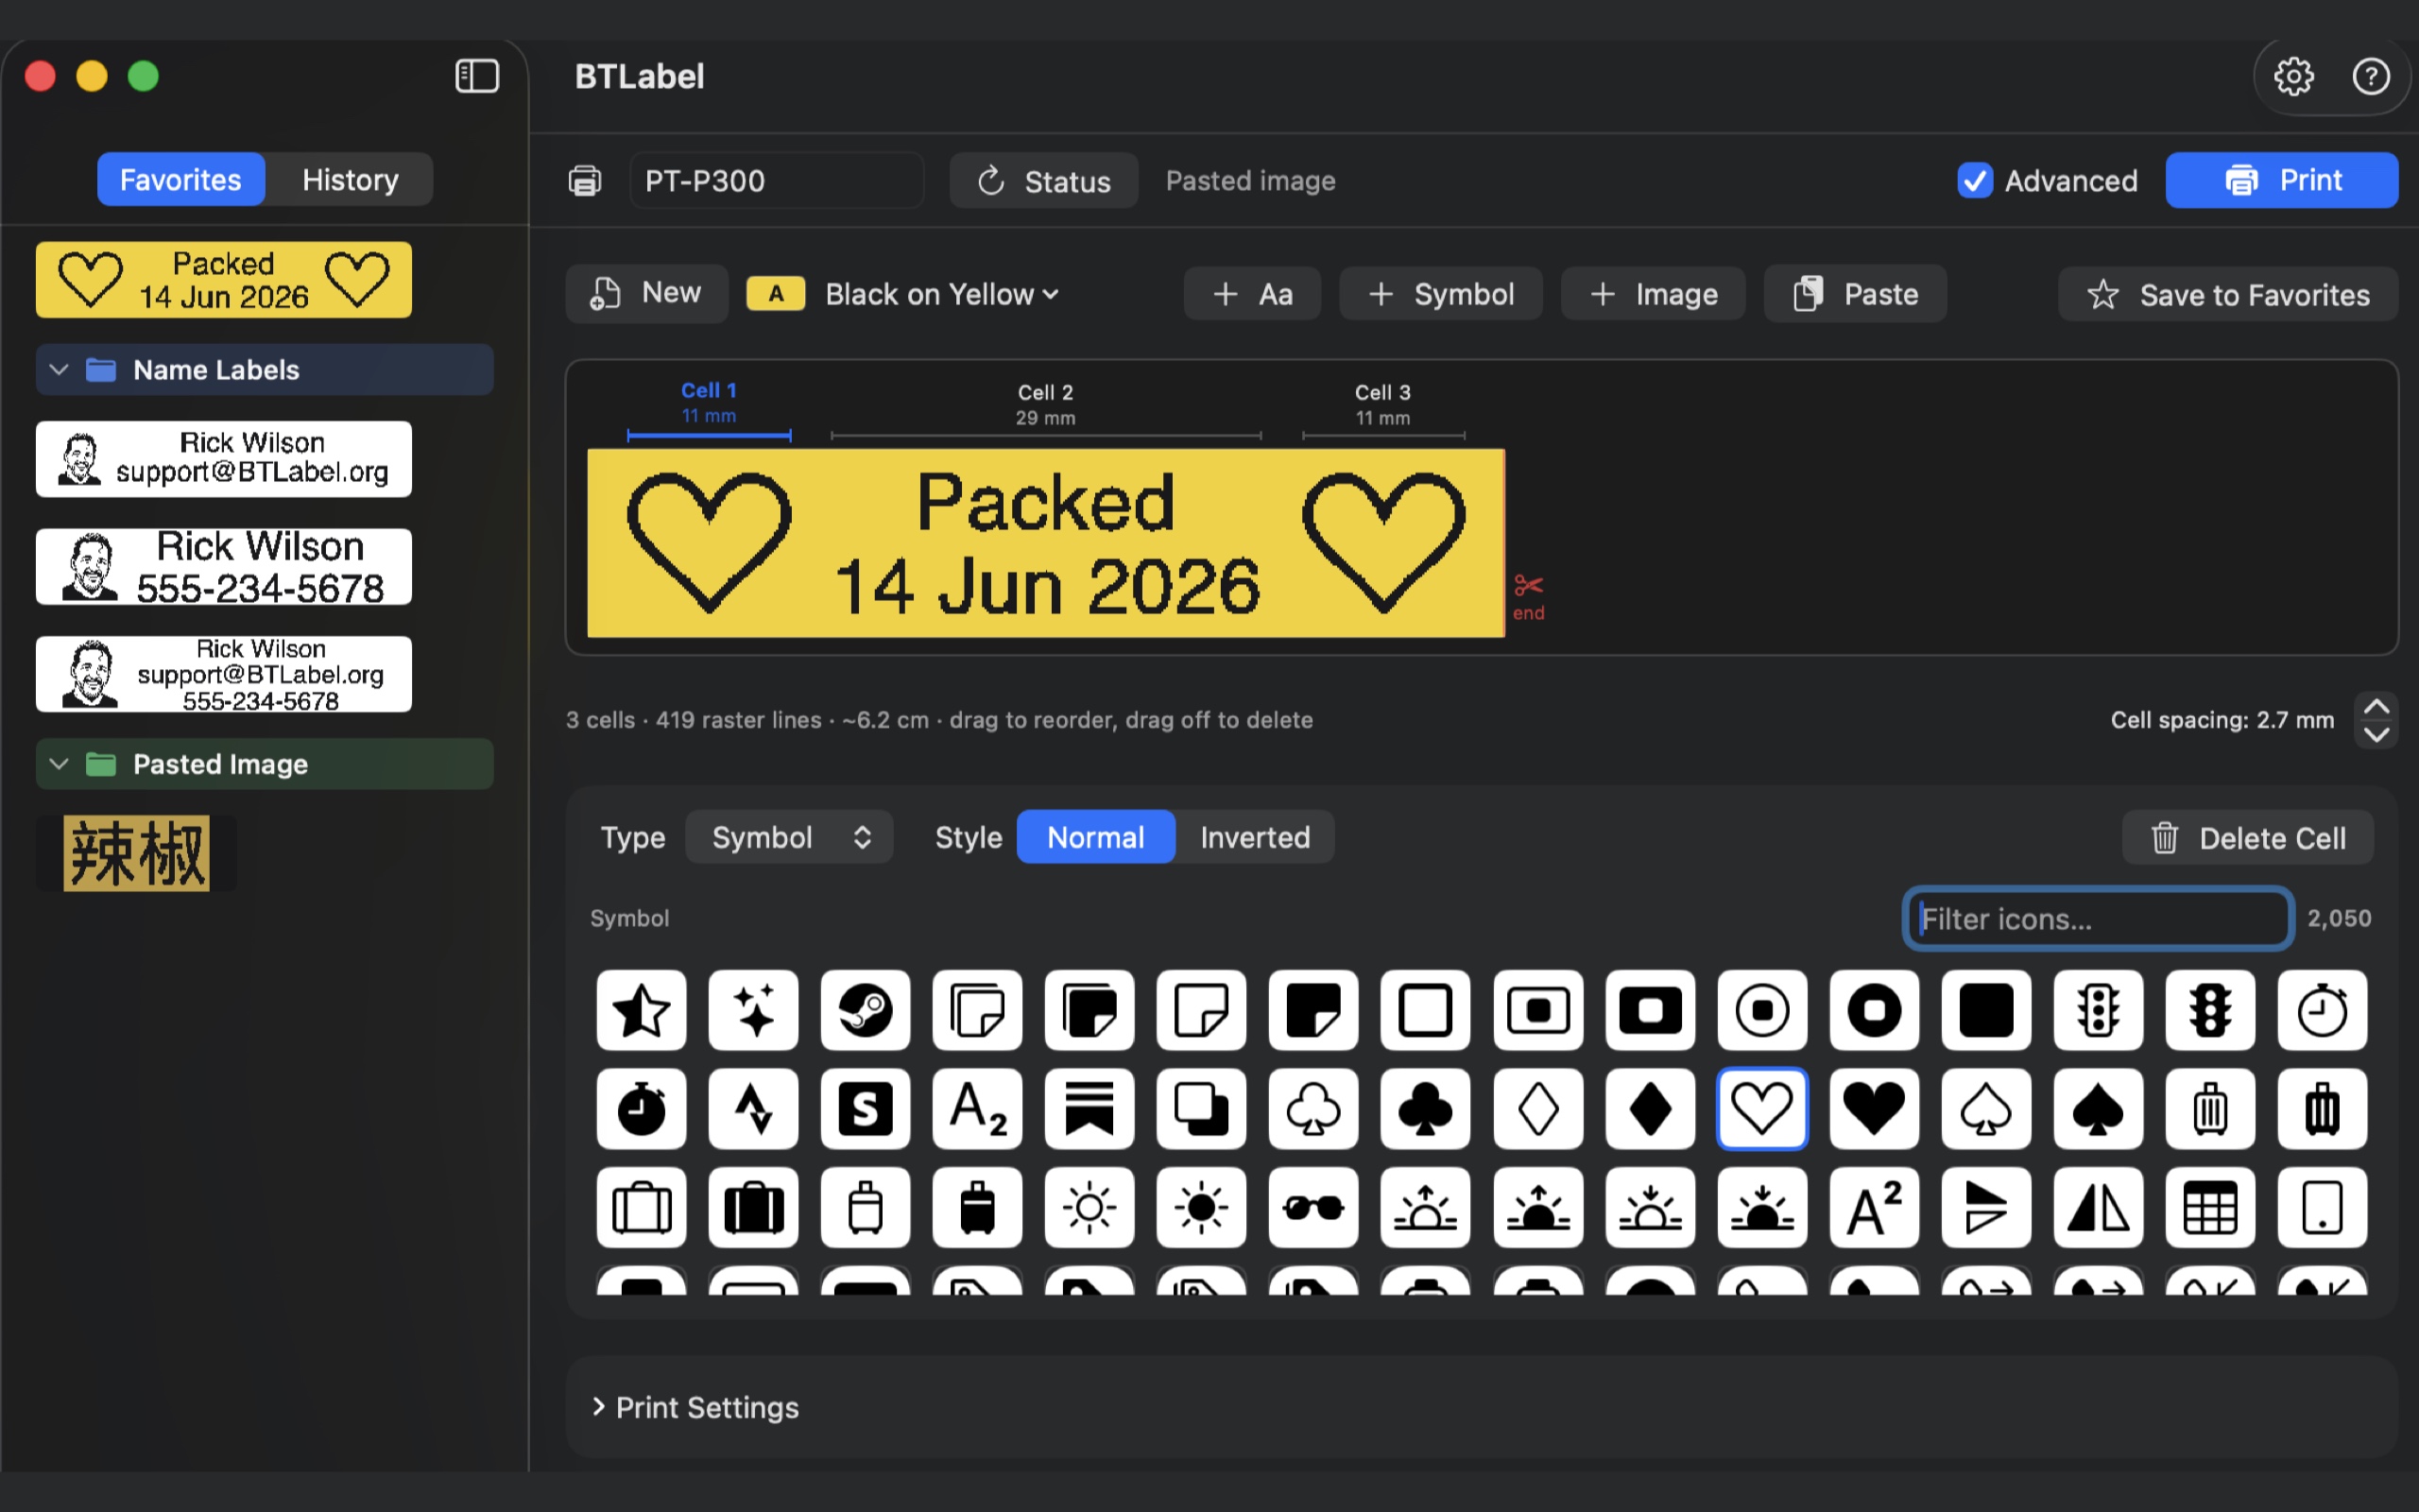Select the outlined heart suit symbol
This screenshot has height=1512, width=2419.
[1762, 1109]
